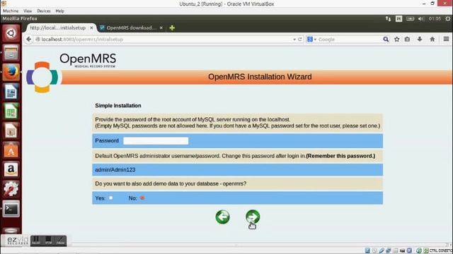Viewport: 453px width, 254px height.
Task: Open the URL history dropdown arrow
Action: pos(294,40)
